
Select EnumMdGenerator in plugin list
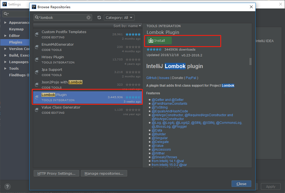coord(88,47)
